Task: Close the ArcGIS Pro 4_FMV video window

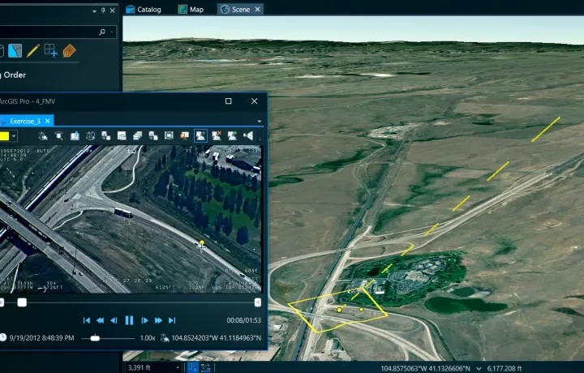Action: coord(255,101)
